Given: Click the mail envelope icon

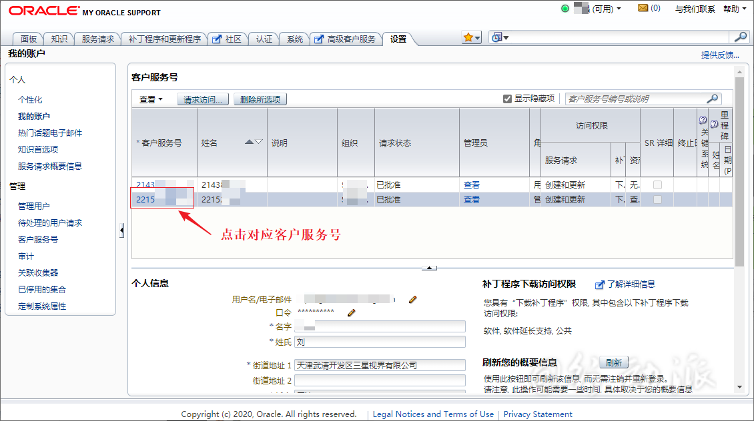Looking at the screenshot, I should click(x=643, y=8).
